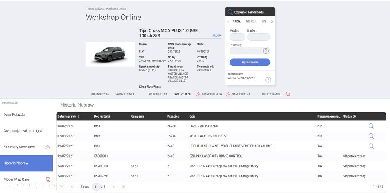Screen dimensions: 390x193
Task: Click the Przebieg input field
Action: pyautogui.click(x=250, y=51)
